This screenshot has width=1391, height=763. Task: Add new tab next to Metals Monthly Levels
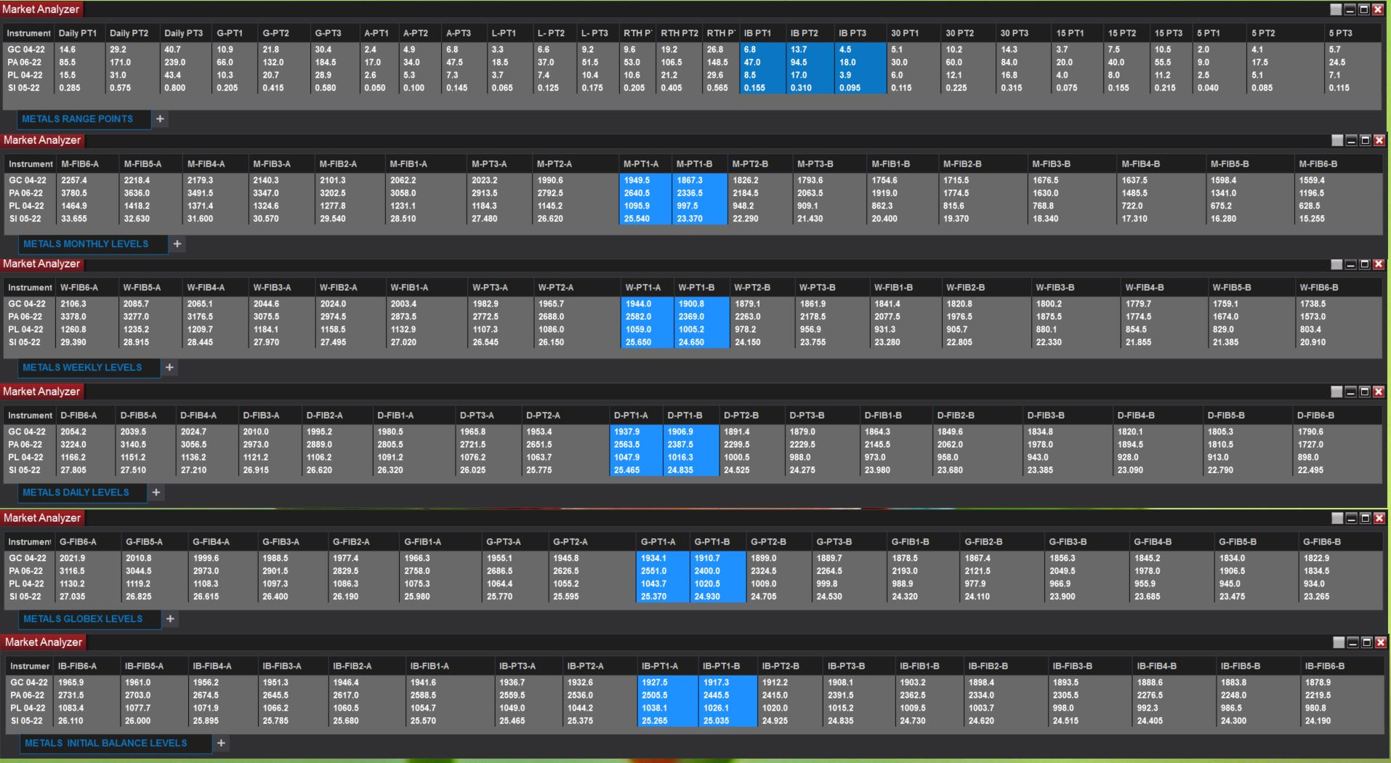tap(177, 244)
